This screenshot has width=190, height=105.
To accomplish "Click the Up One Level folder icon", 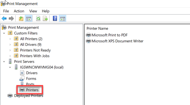I will click(x=21, y=19).
